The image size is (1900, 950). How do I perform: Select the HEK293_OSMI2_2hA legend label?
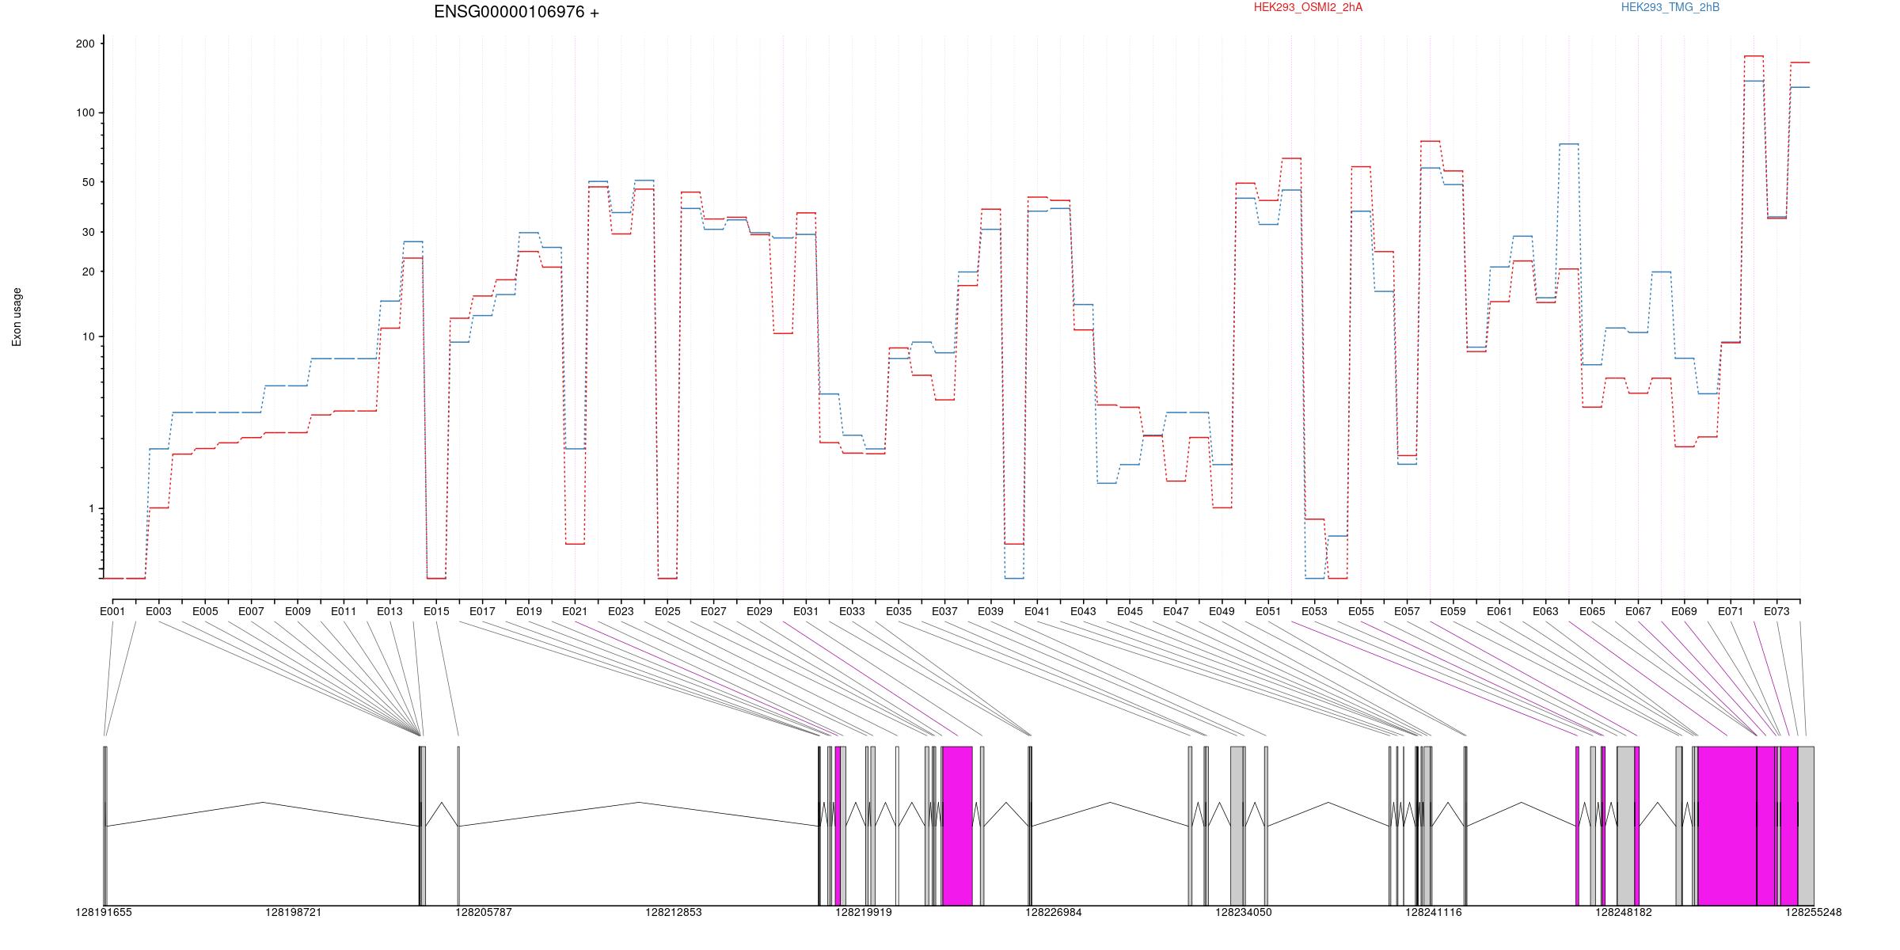click(1308, 7)
